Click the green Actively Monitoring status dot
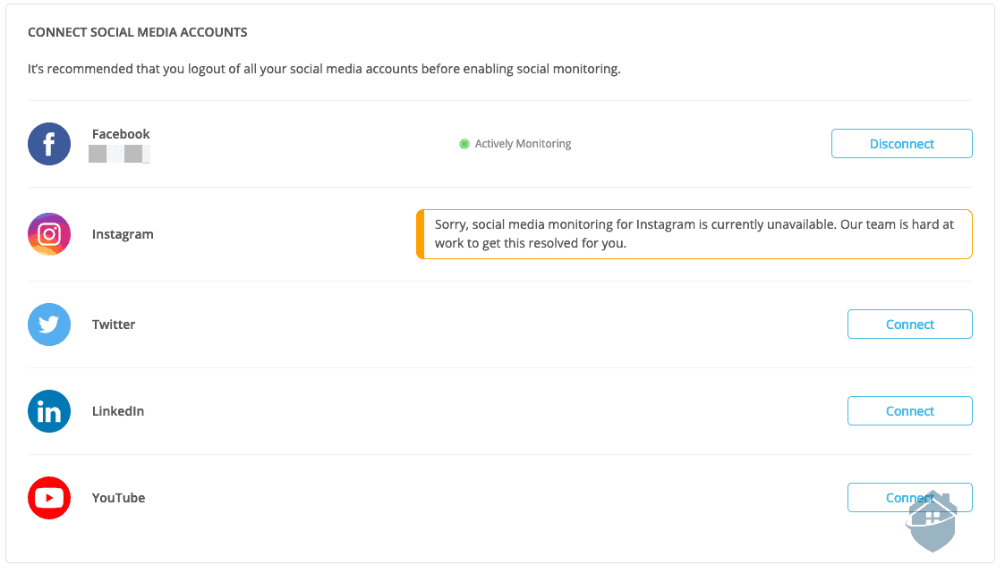Image resolution: width=1005 pixels, height=573 pixels. click(464, 144)
